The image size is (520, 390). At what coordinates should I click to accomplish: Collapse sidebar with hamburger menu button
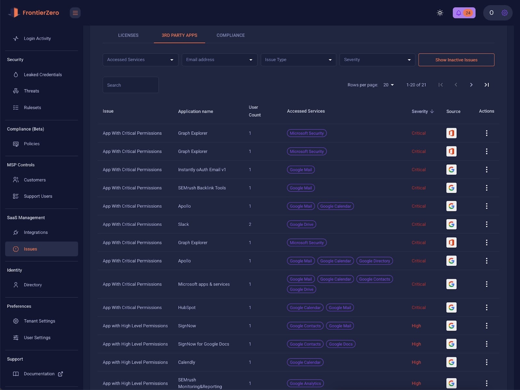pyautogui.click(x=75, y=13)
